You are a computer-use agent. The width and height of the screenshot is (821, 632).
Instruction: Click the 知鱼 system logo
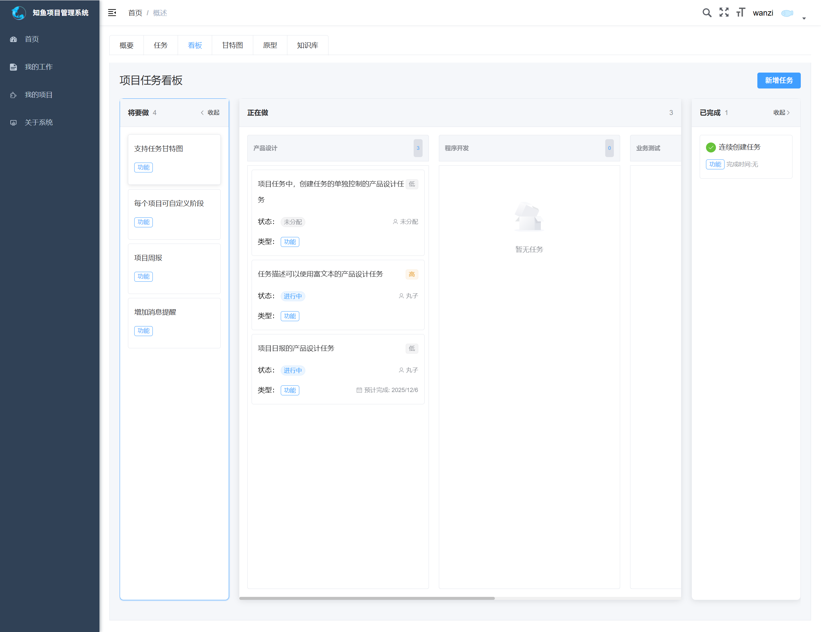(19, 13)
